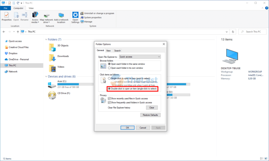Open the recent locations dropdown arrow
Viewport: 269px width, 161px height.
tap(14, 32)
